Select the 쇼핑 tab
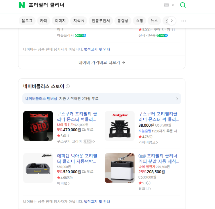This screenshot has width=215, height=209. (140, 21)
